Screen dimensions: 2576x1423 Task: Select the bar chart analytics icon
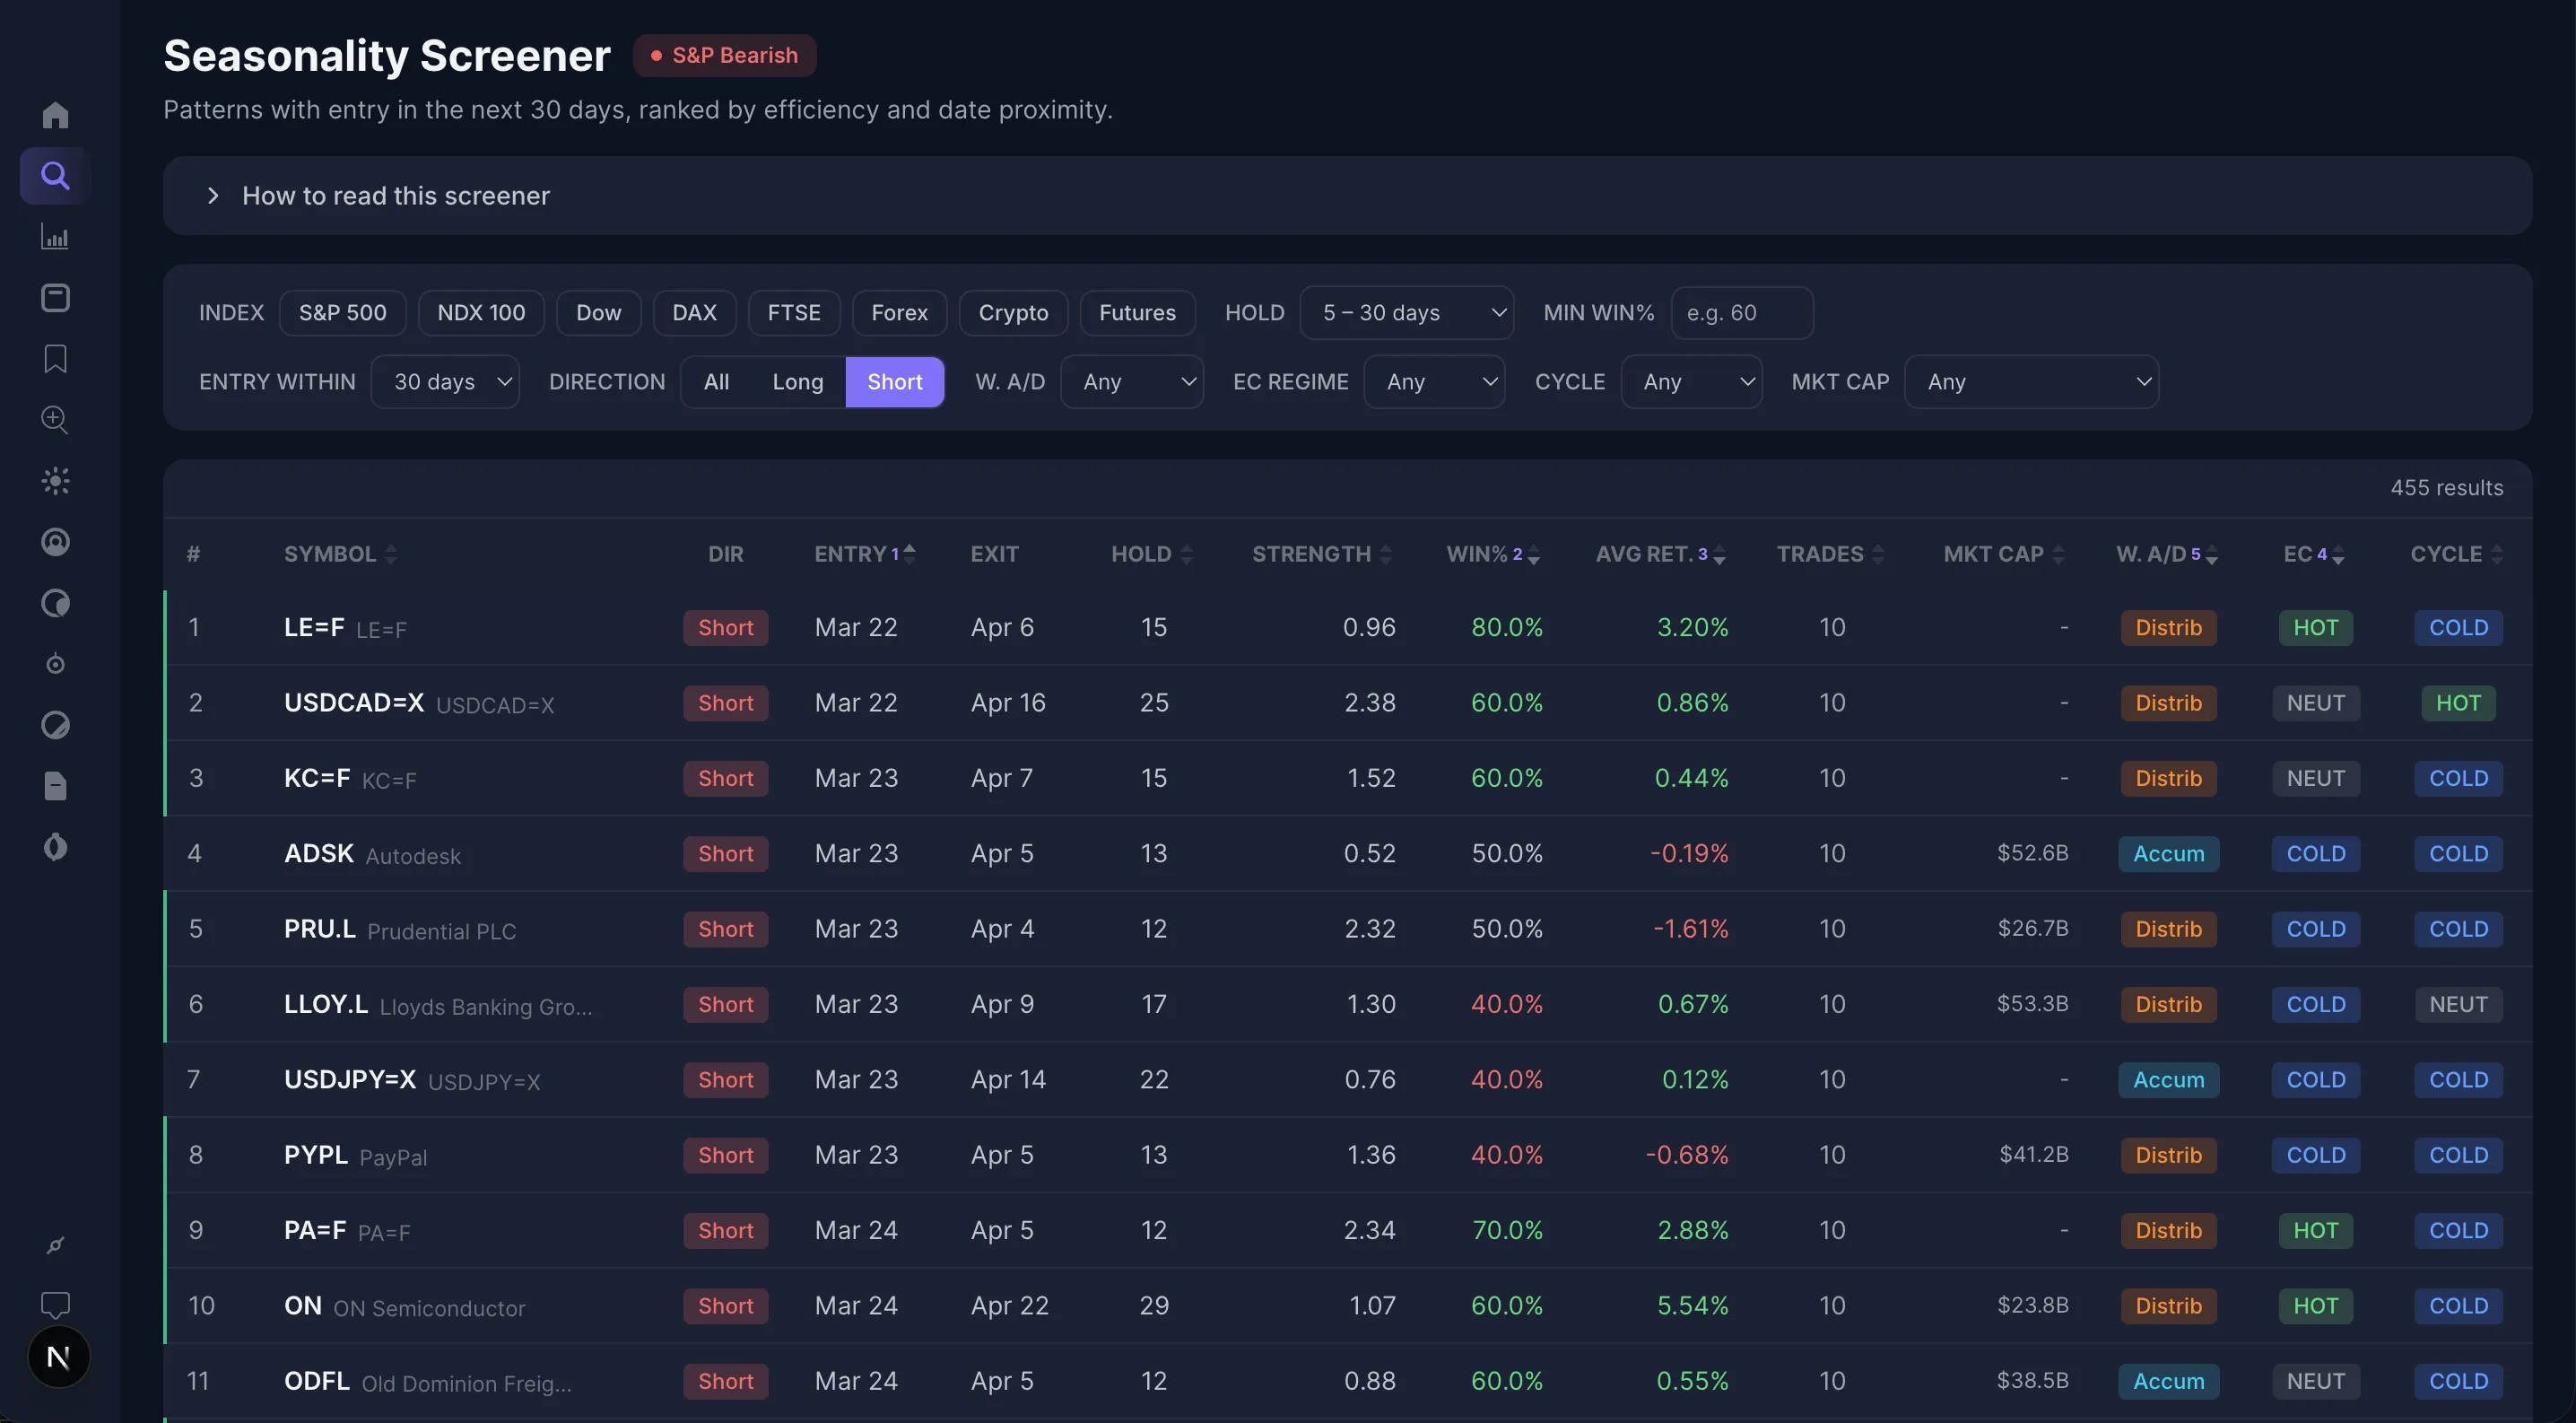(55, 237)
